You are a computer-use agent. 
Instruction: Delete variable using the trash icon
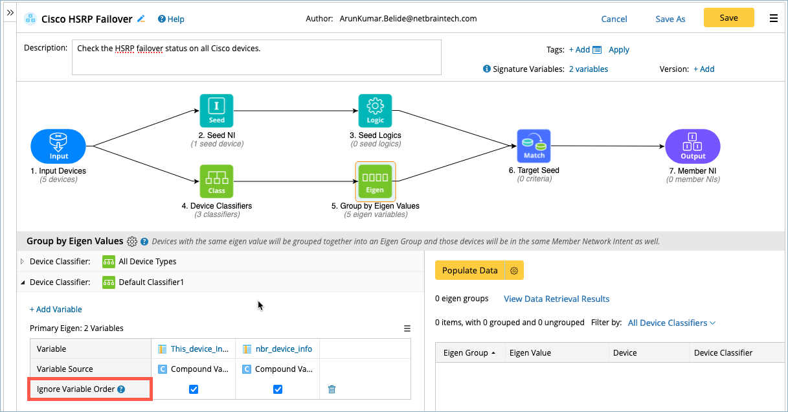tap(332, 389)
